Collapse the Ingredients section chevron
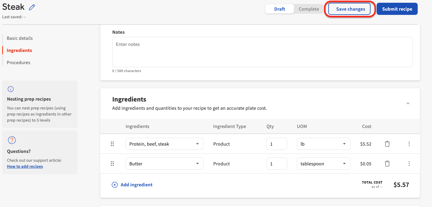 [408, 103]
